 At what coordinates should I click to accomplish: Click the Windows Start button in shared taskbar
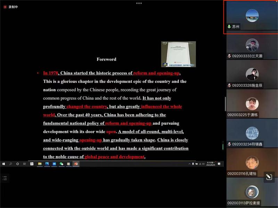[3, 164]
